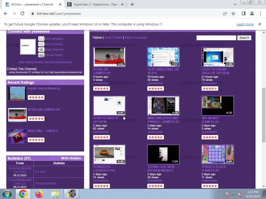Open the Chrome share page icon
Image resolution: width=266 pixels, height=199 pixels.
[225, 13]
